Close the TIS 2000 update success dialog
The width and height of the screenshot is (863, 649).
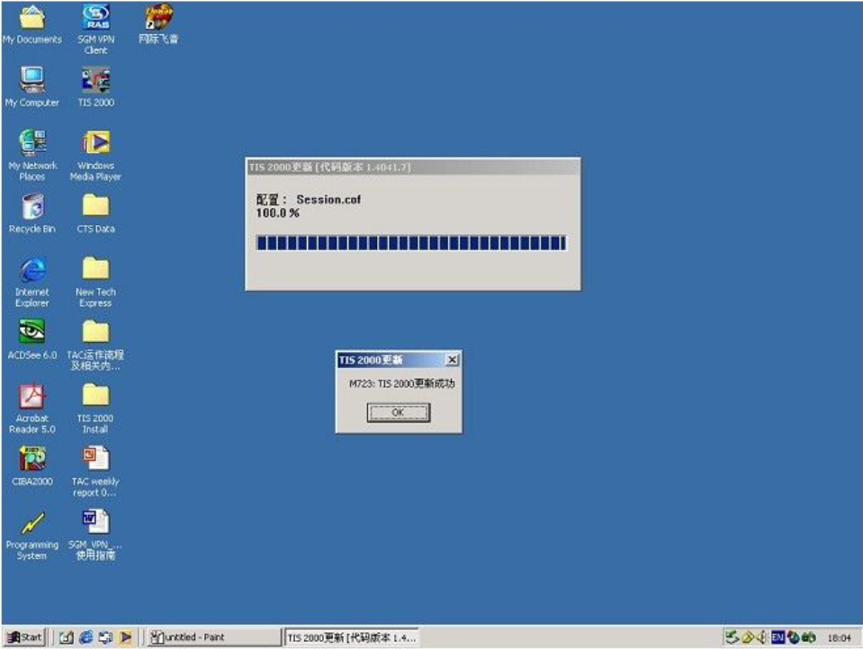[452, 360]
